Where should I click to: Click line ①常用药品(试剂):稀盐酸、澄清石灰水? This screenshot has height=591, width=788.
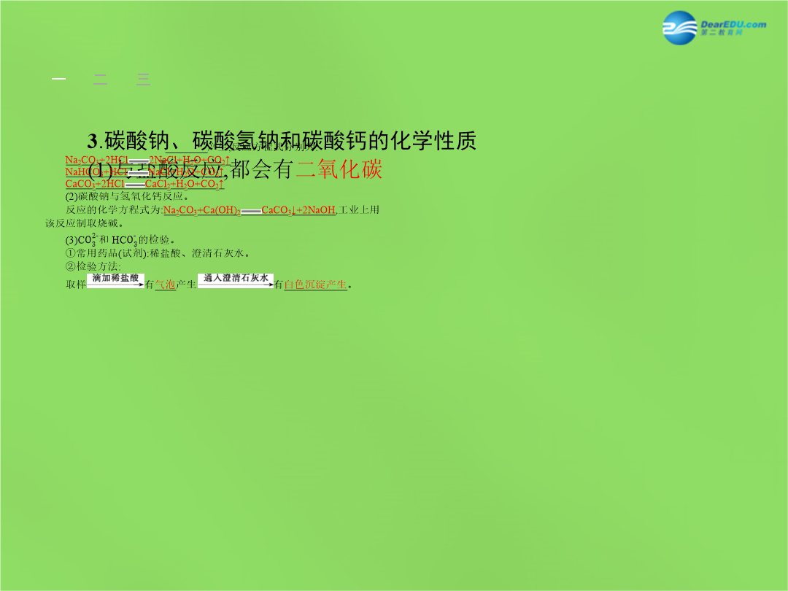pos(158,253)
